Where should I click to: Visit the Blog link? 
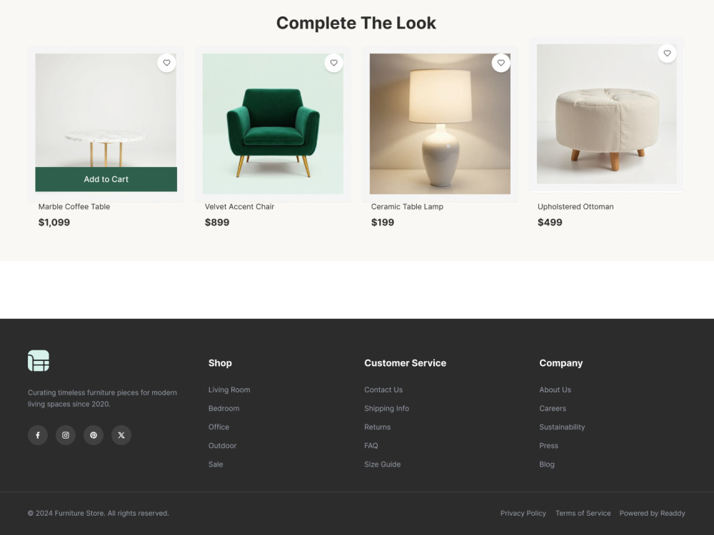click(x=547, y=464)
